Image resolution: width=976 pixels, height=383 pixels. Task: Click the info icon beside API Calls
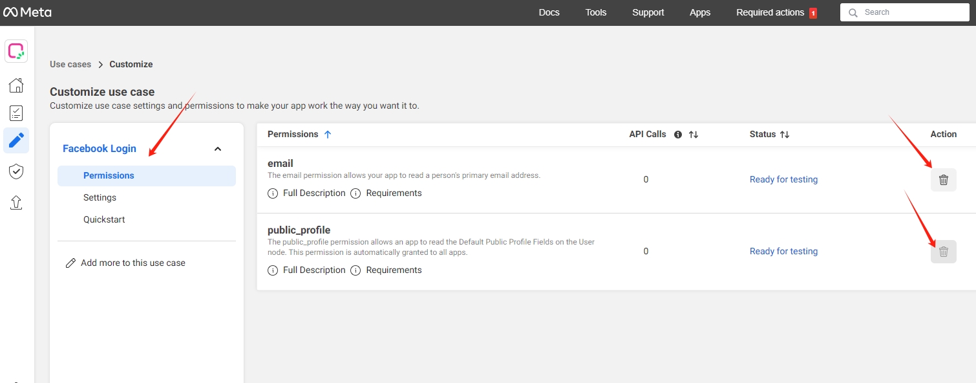677,134
